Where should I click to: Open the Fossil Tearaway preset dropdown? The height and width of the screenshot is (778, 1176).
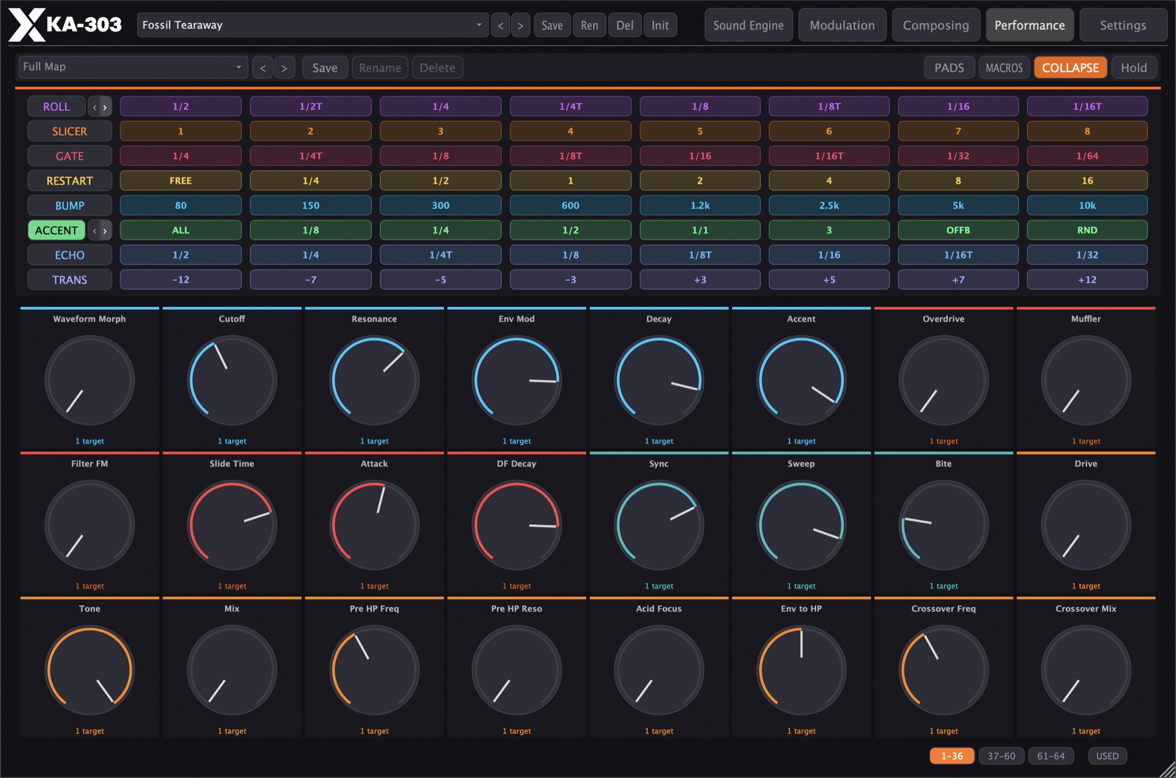(312, 25)
